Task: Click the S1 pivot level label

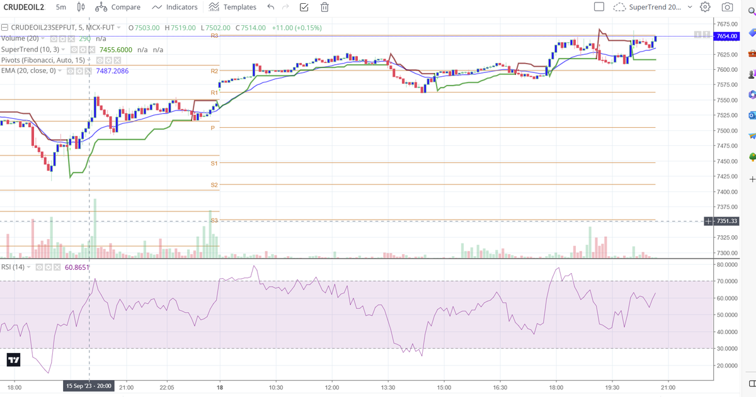Action: (x=214, y=163)
